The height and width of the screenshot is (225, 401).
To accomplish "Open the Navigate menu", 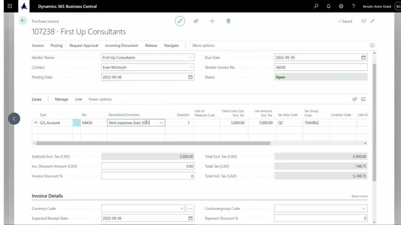I will (x=171, y=45).
